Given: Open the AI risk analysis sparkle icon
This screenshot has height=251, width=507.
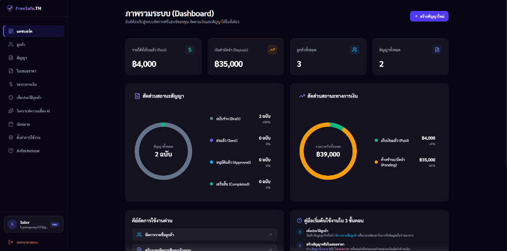Looking at the screenshot, I should coord(11,111).
